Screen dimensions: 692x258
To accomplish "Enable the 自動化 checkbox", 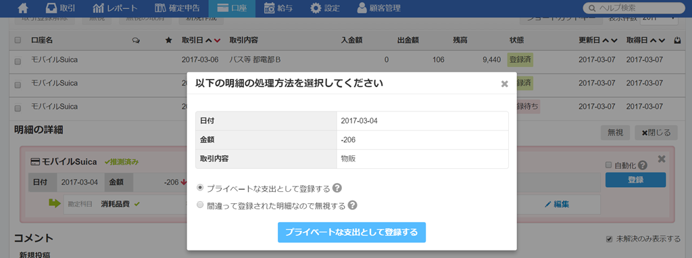I will coord(609,165).
